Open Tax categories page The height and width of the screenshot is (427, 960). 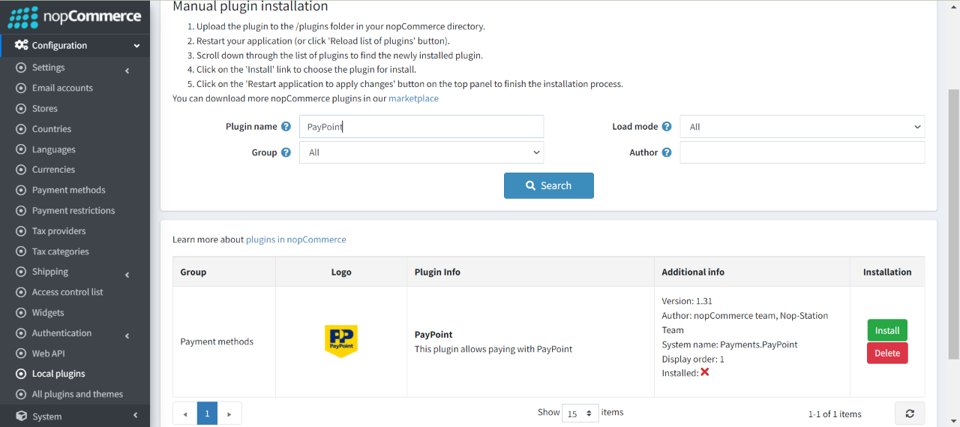pyautogui.click(x=61, y=251)
